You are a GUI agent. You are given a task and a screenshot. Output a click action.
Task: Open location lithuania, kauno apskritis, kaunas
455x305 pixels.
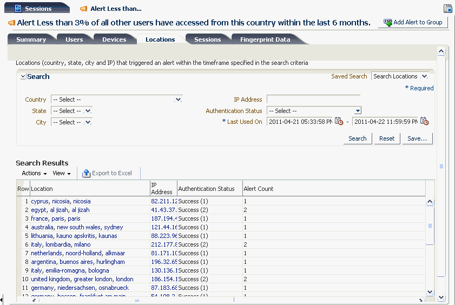click(74, 236)
